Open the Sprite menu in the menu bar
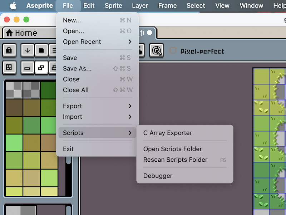Screen dimensions: 286x215 (x=113, y=6)
